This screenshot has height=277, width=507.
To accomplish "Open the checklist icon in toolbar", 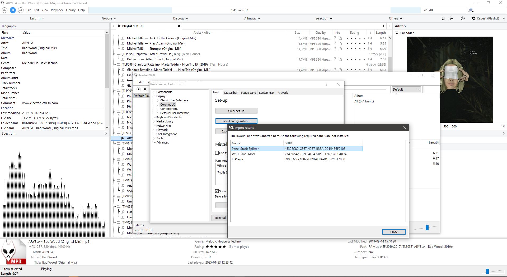I will coord(451,18).
